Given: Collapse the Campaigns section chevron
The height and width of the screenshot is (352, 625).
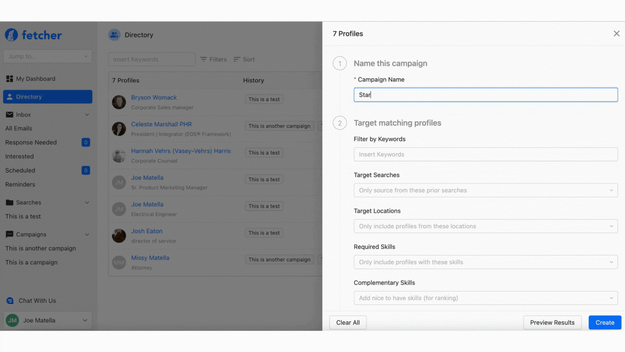Looking at the screenshot, I should coord(87,234).
